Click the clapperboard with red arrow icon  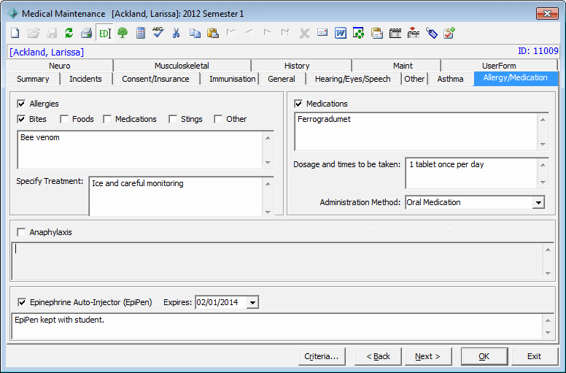point(414,34)
